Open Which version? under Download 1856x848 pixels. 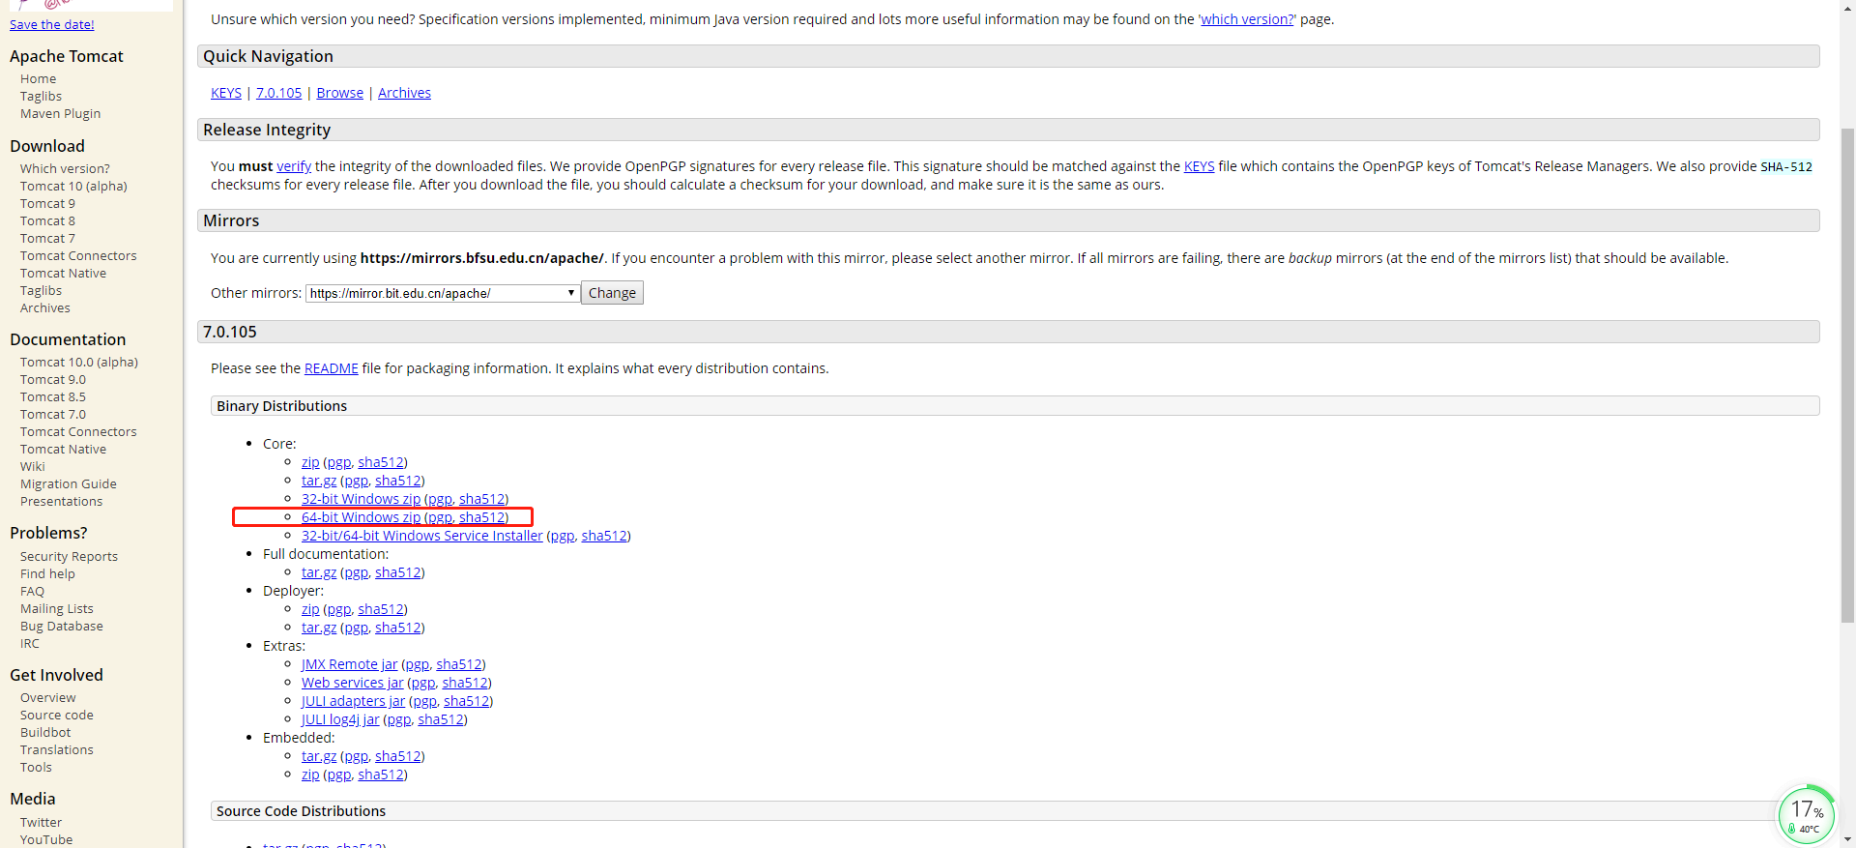click(x=65, y=169)
